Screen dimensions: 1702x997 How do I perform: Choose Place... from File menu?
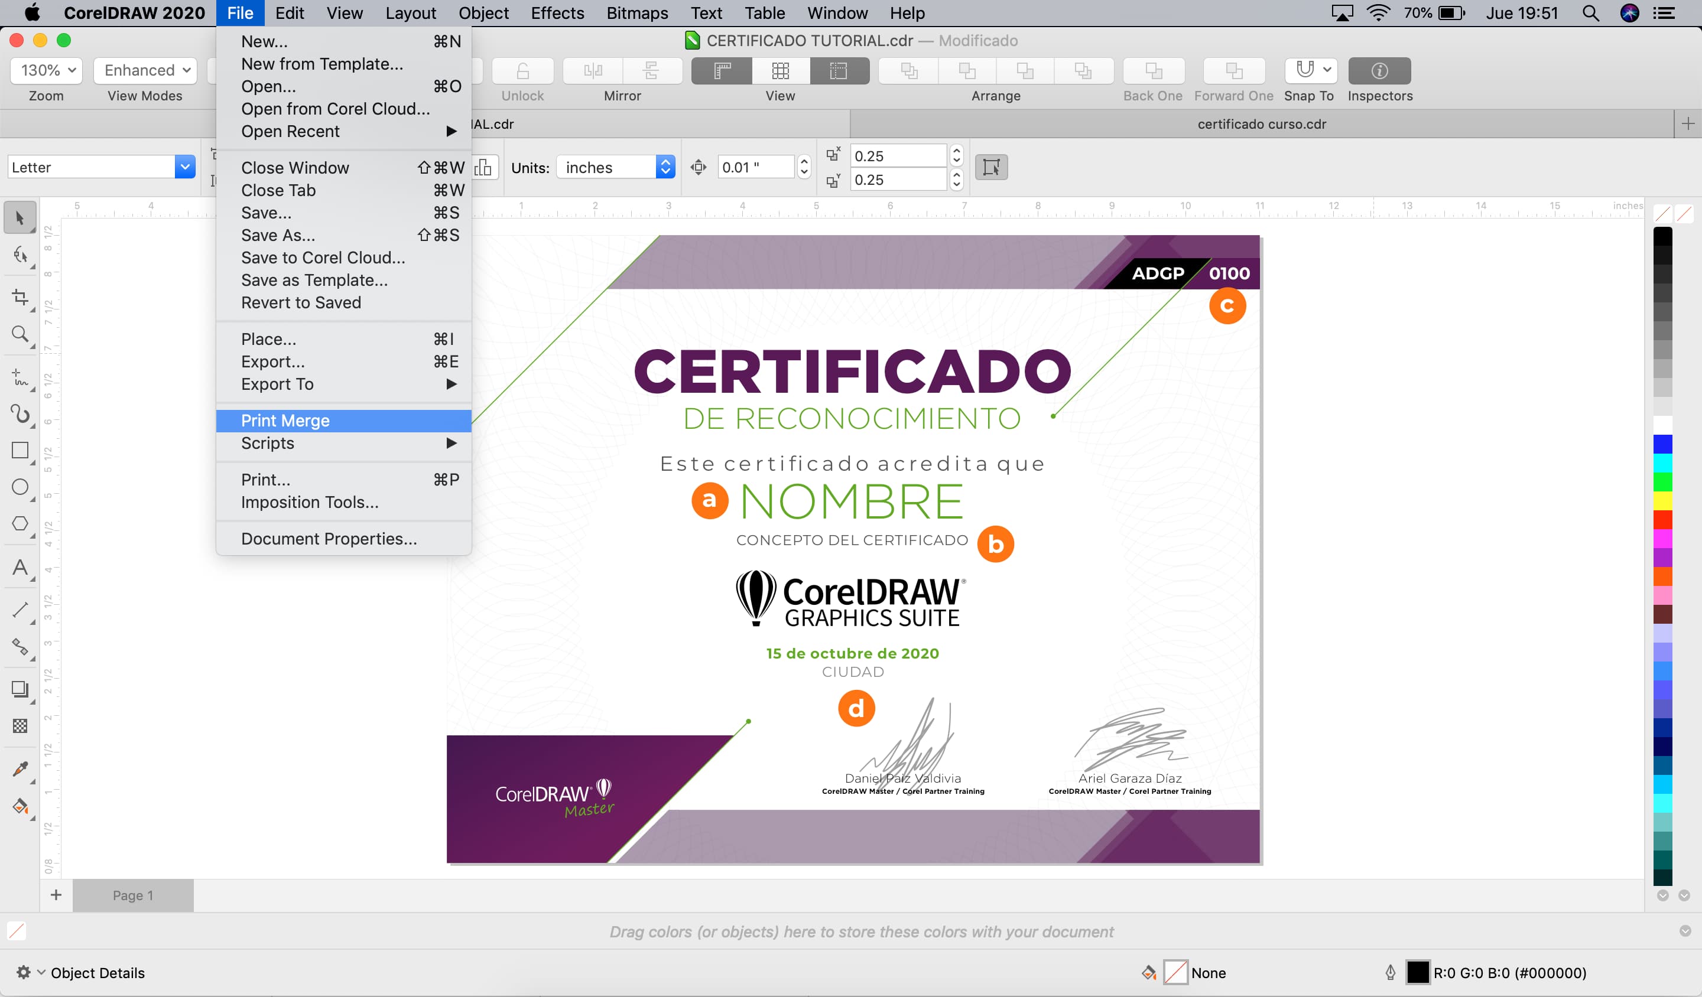tap(344, 340)
